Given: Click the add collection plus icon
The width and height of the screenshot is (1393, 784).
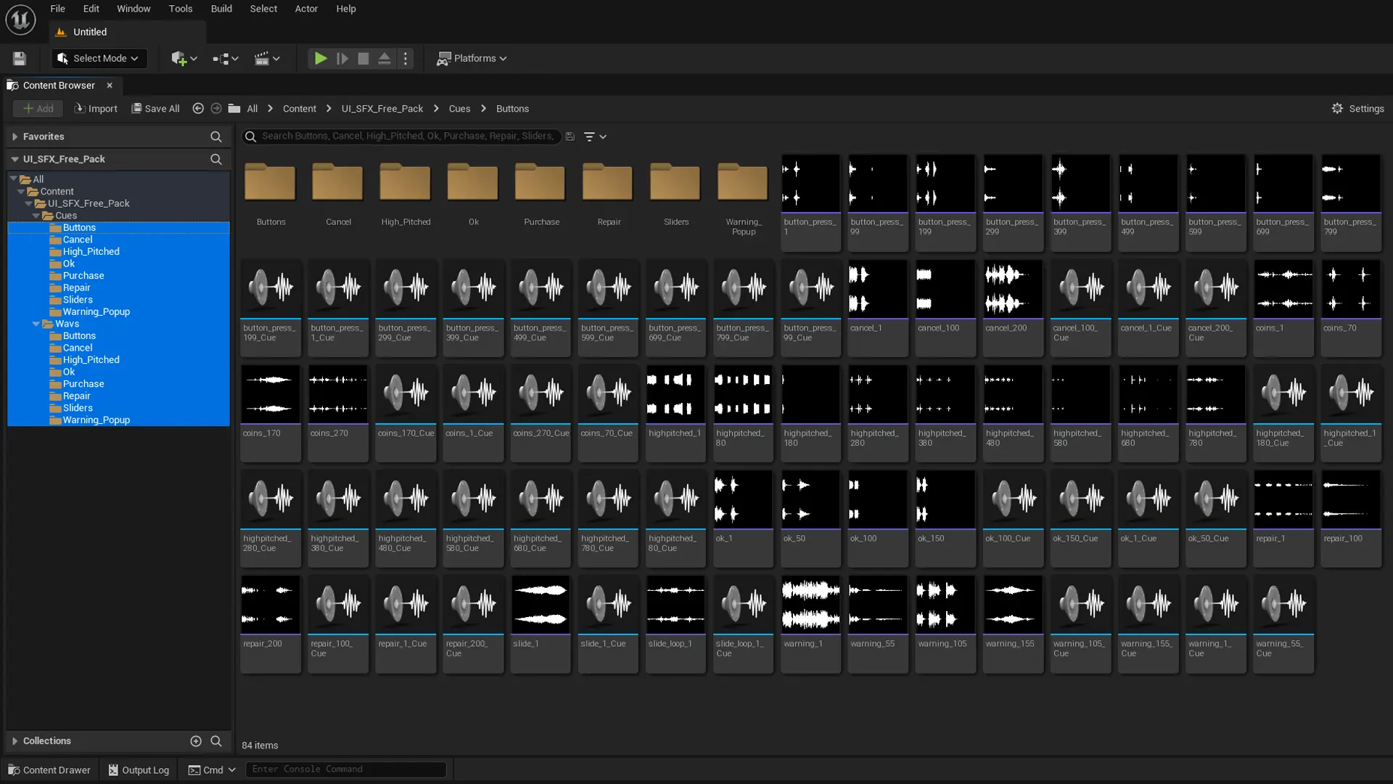Looking at the screenshot, I should (196, 741).
